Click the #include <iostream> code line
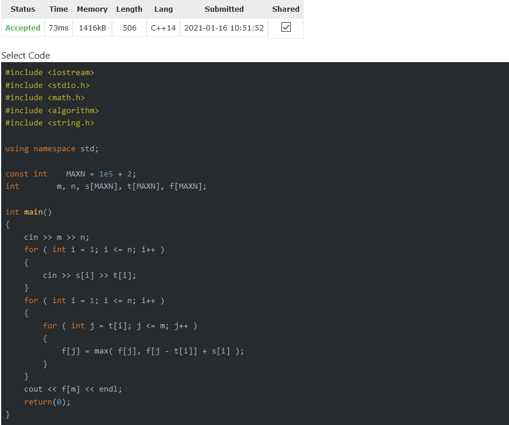509x425 pixels. [x=49, y=72]
